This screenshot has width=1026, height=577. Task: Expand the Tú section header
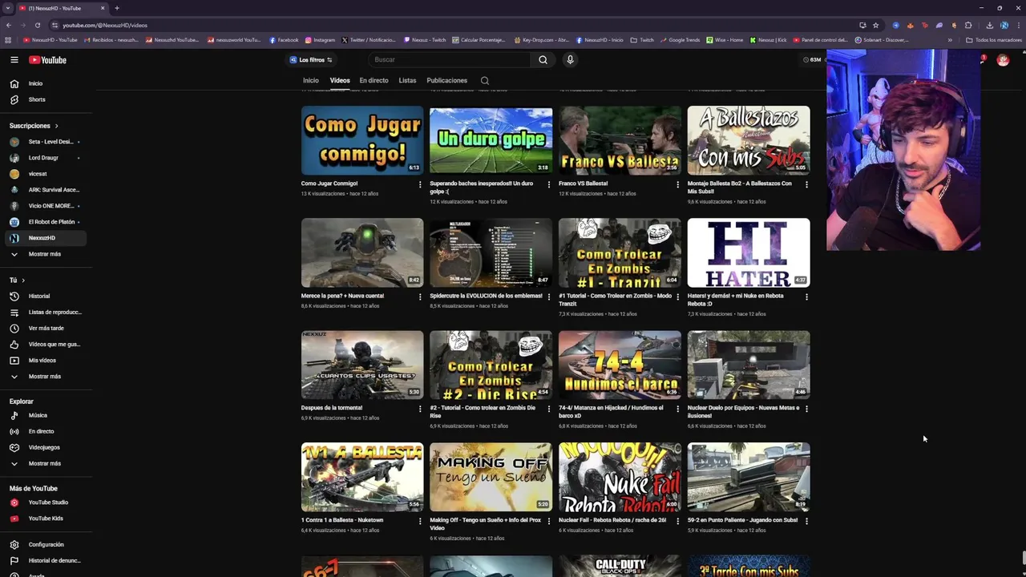17,280
